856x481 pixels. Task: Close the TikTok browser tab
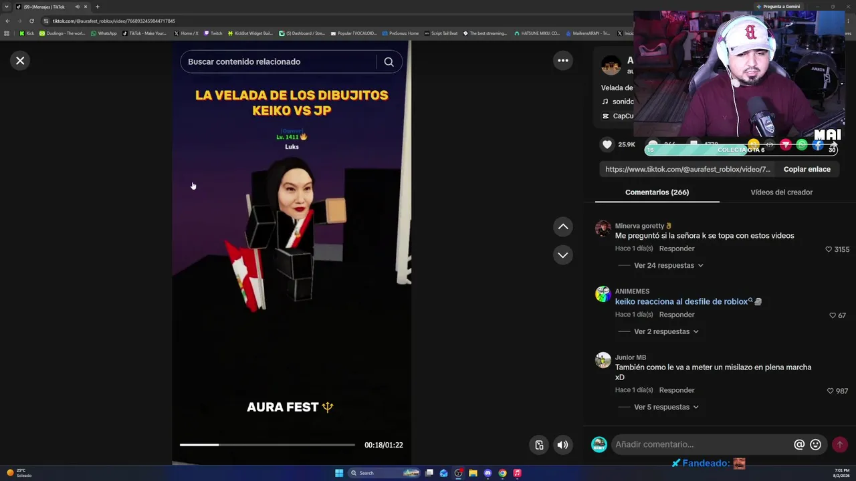point(86,7)
